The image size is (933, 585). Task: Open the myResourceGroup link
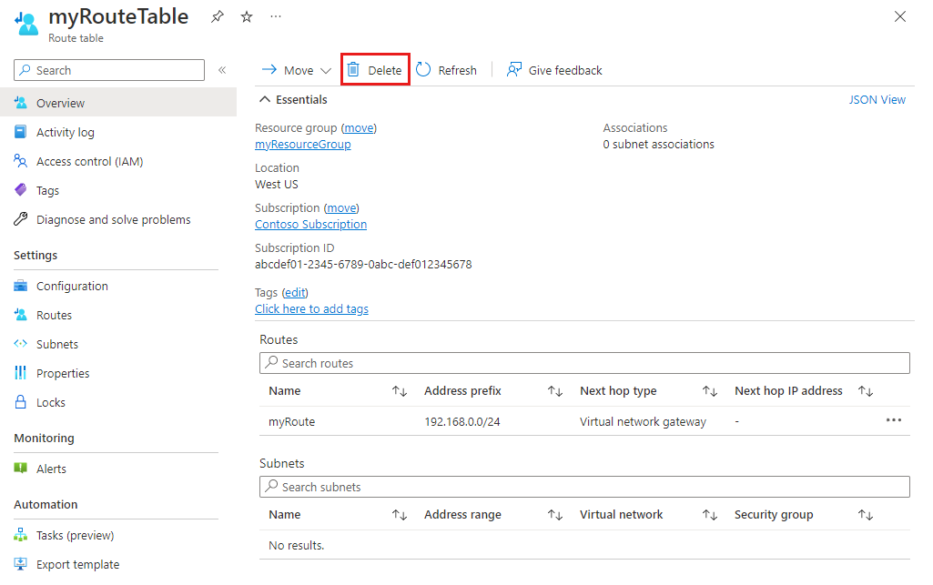[x=302, y=144]
